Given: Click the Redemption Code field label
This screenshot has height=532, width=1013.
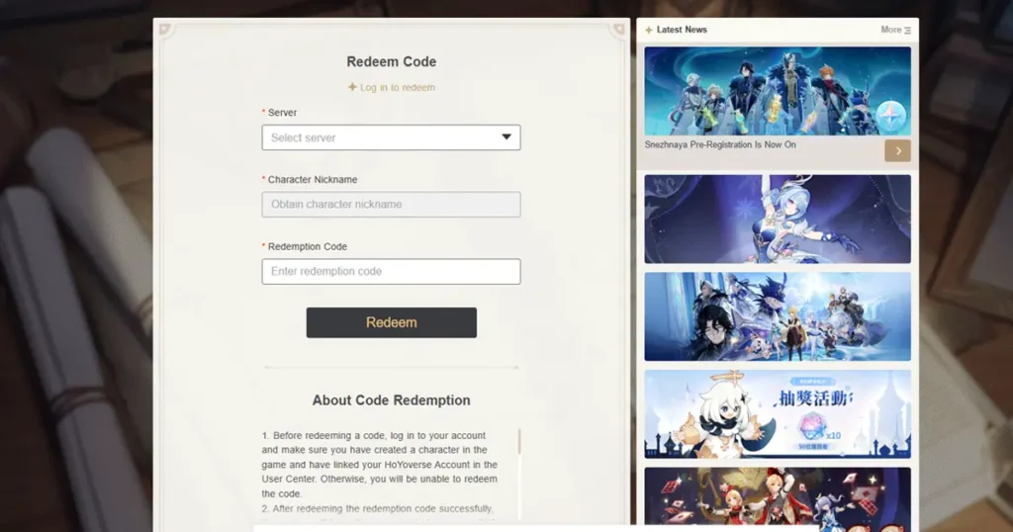Looking at the screenshot, I should (x=308, y=246).
